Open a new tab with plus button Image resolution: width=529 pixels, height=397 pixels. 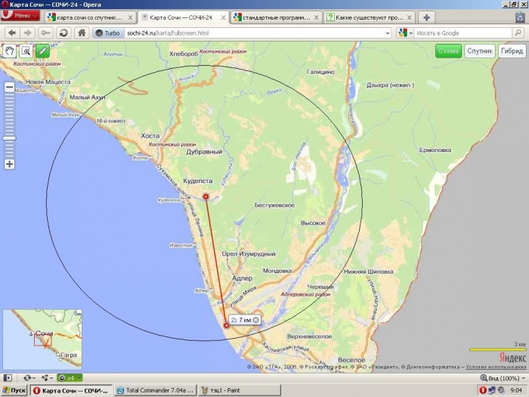427,17
